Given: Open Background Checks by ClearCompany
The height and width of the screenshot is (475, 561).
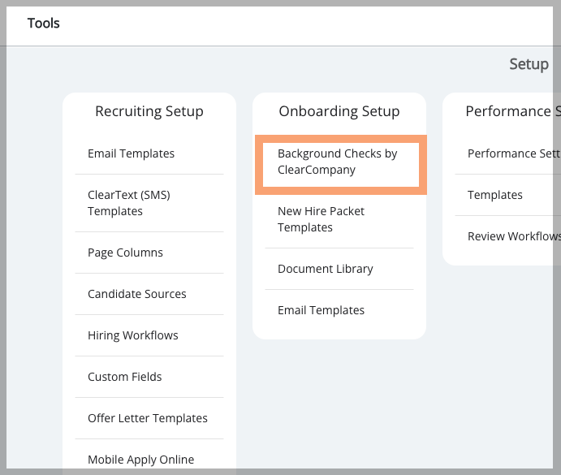Looking at the screenshot, I should [x=337, y=162].
